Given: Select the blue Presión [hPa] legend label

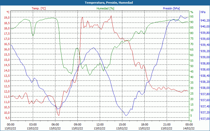Looking at the screenshot, I should pos(171,8).
